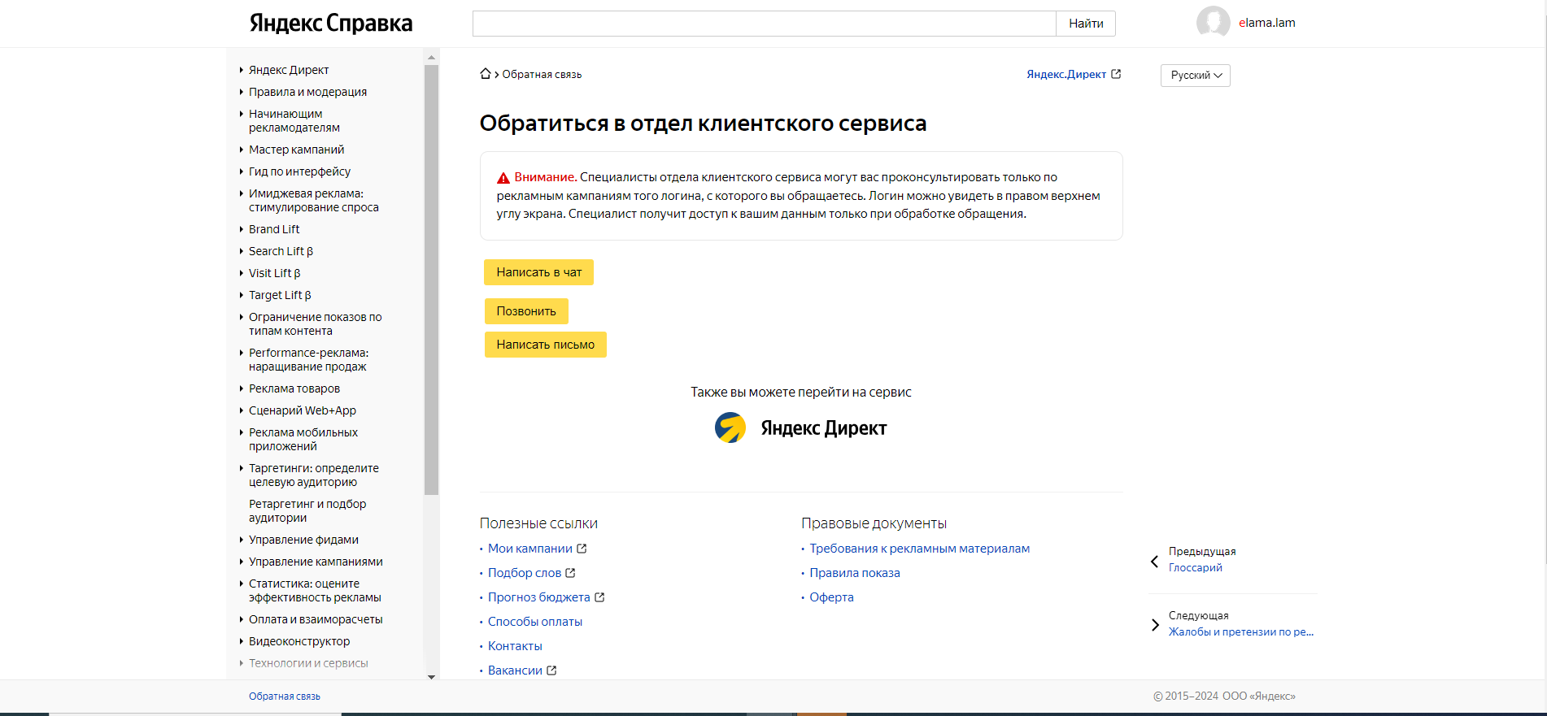Open the elama.lam account menu
The height and width of the screenshot is (716, 1547).
coord(1266,23)
